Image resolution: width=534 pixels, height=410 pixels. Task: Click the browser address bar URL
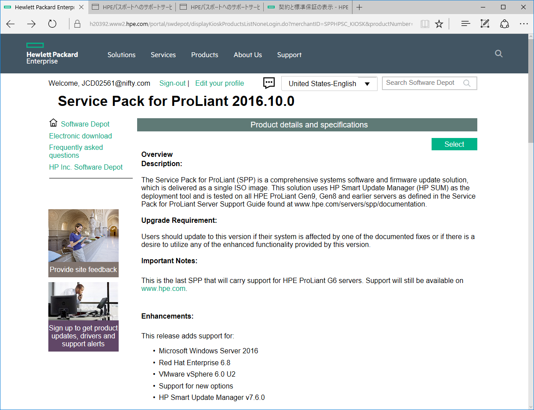251,24
